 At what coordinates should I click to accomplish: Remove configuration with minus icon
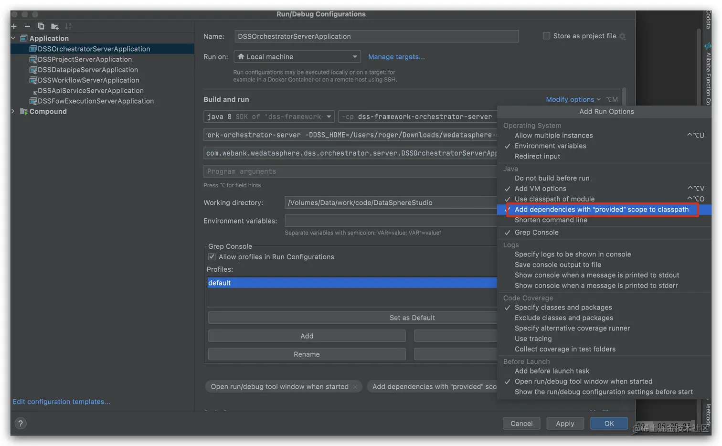27,26
